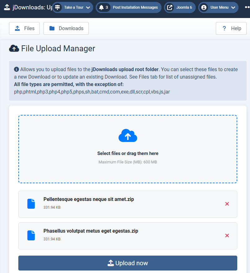Open the Help button

[x=231, y=28]
